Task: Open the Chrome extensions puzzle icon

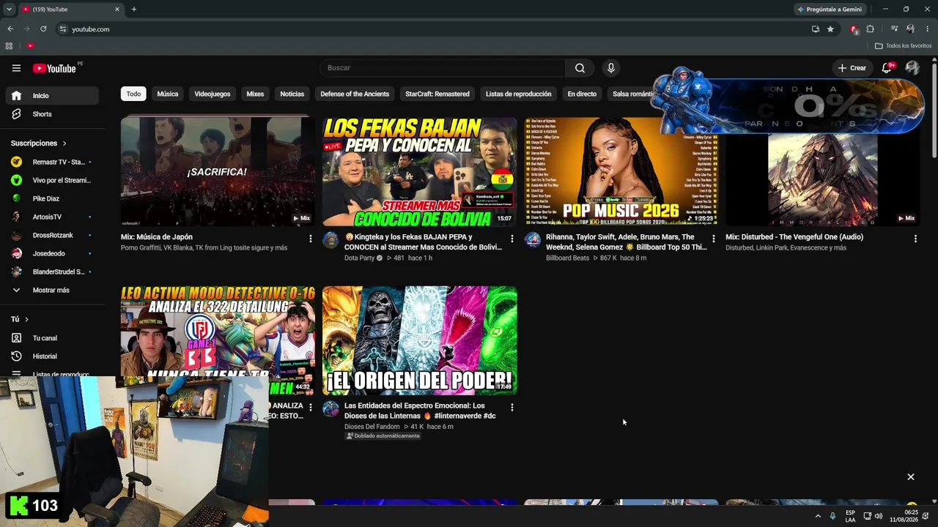Action: pos(871,29)
